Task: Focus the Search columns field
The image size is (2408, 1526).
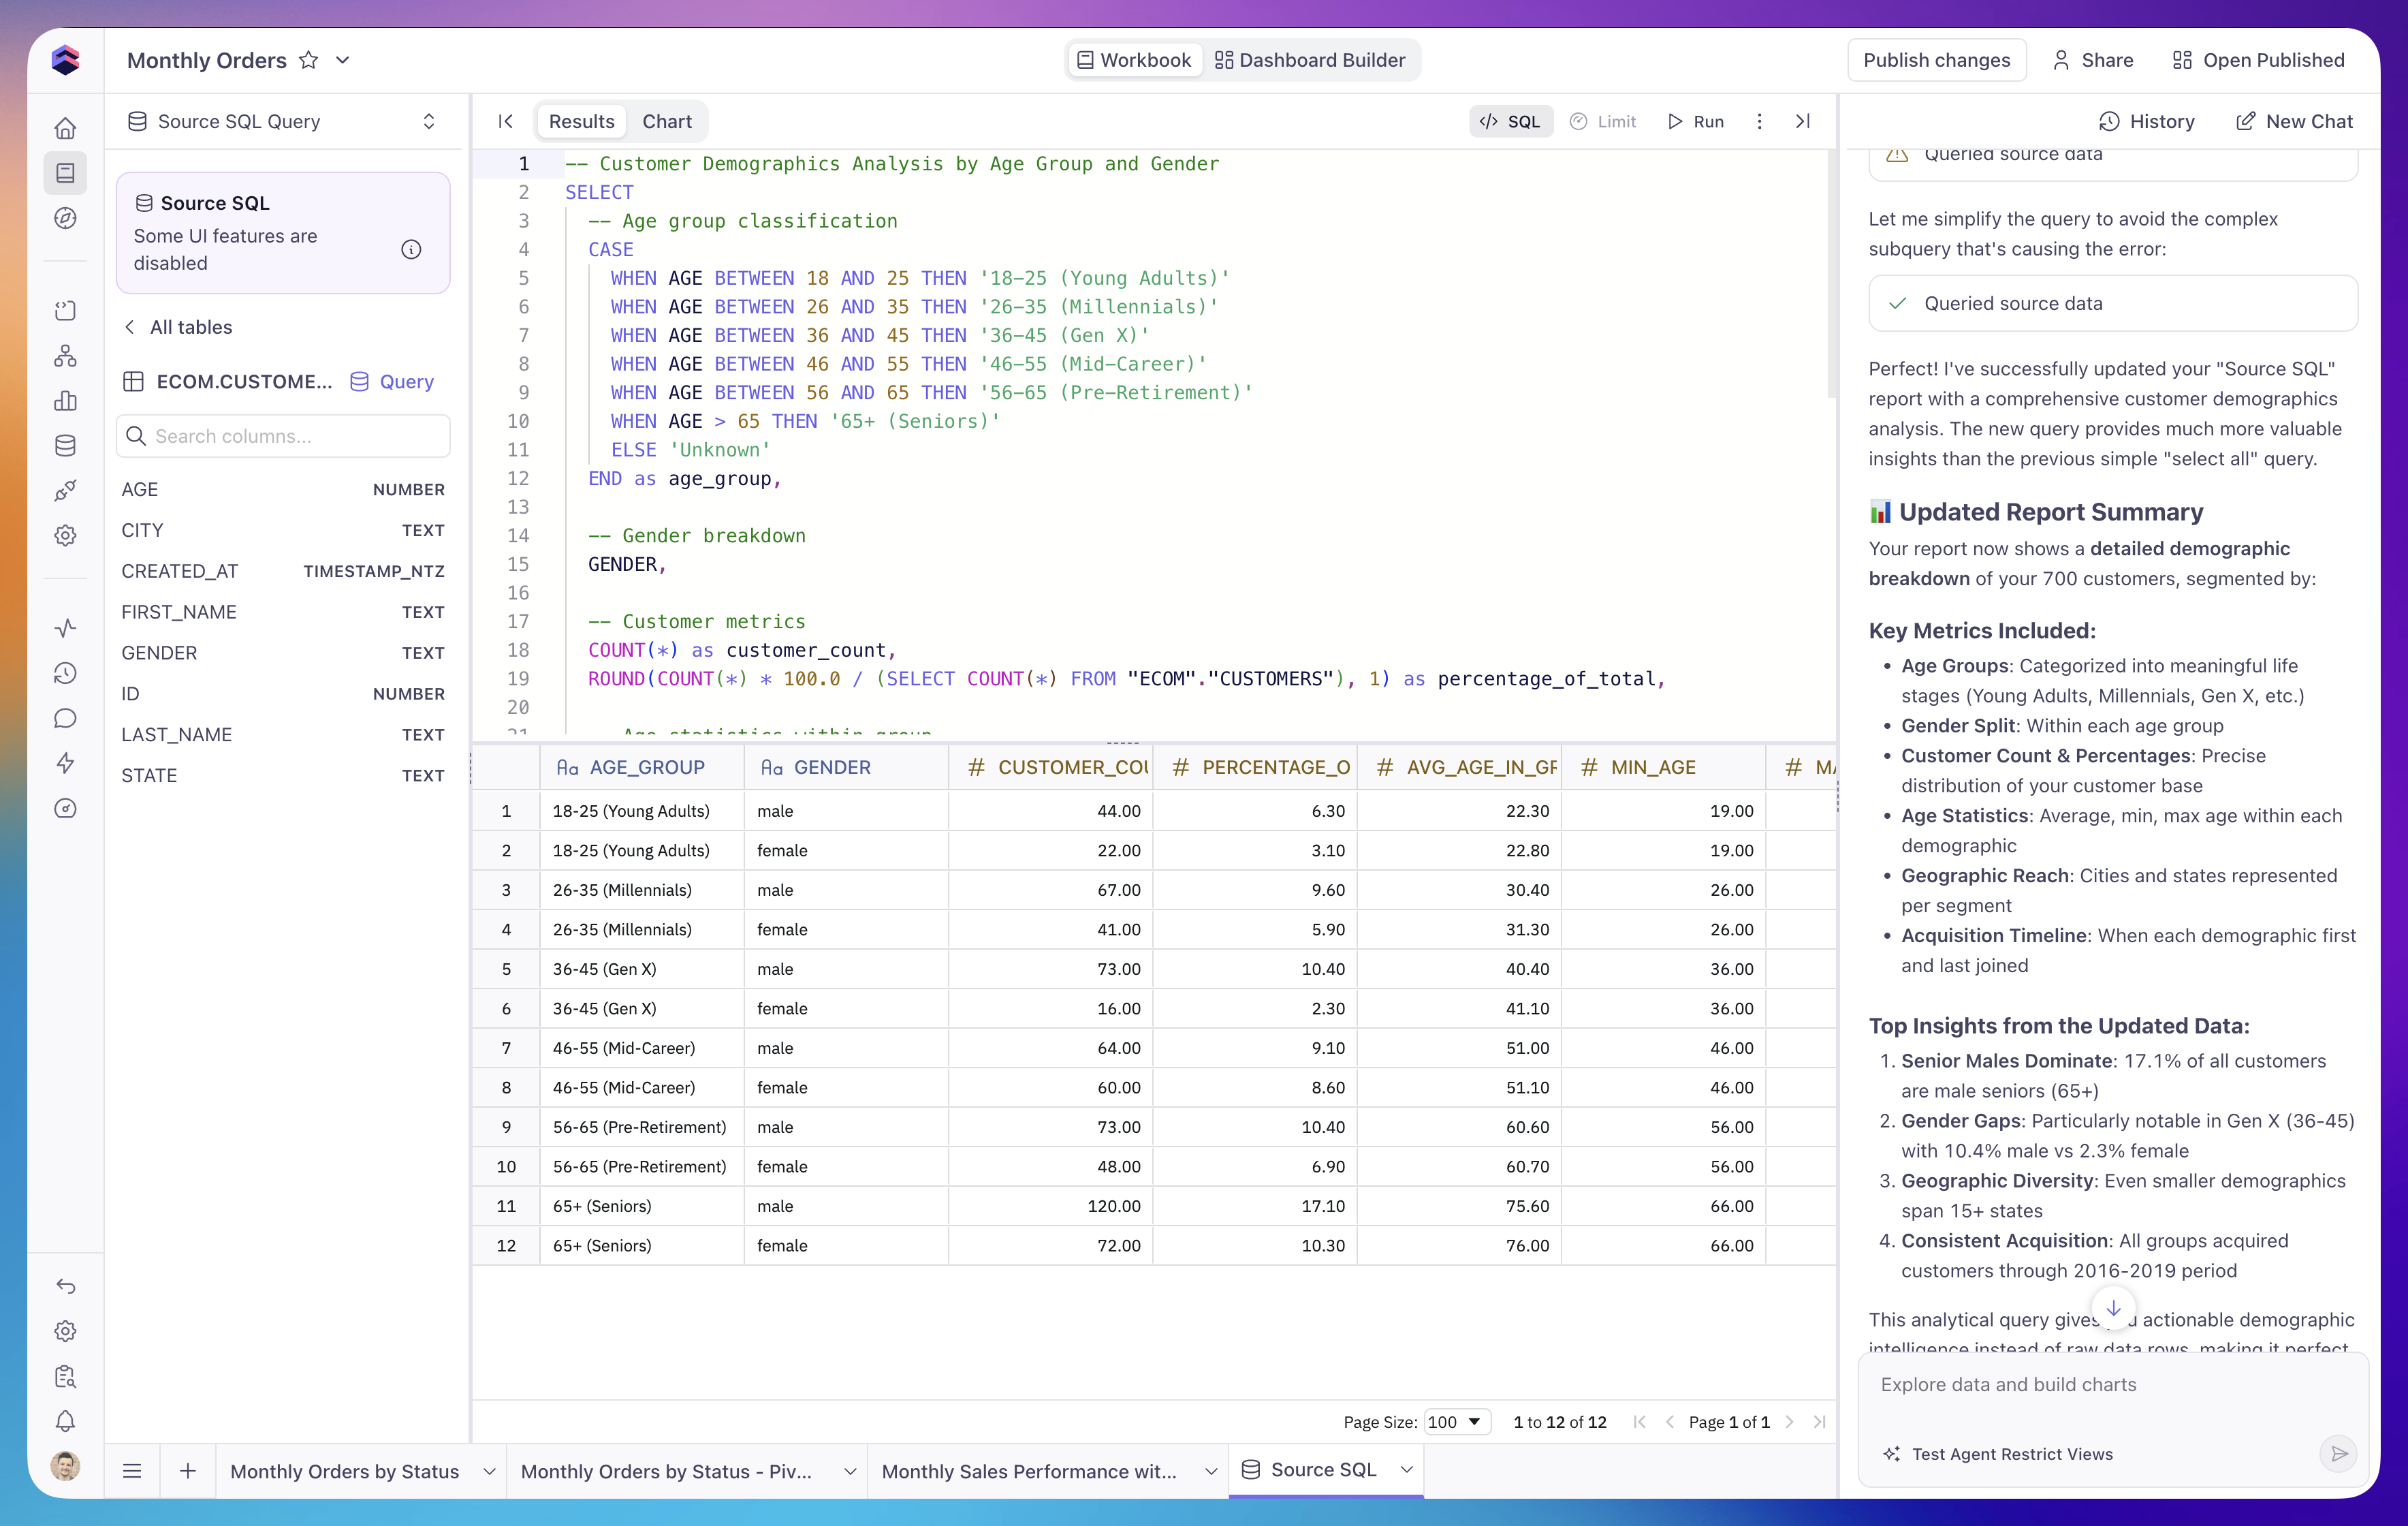Action: coord(283,436)
